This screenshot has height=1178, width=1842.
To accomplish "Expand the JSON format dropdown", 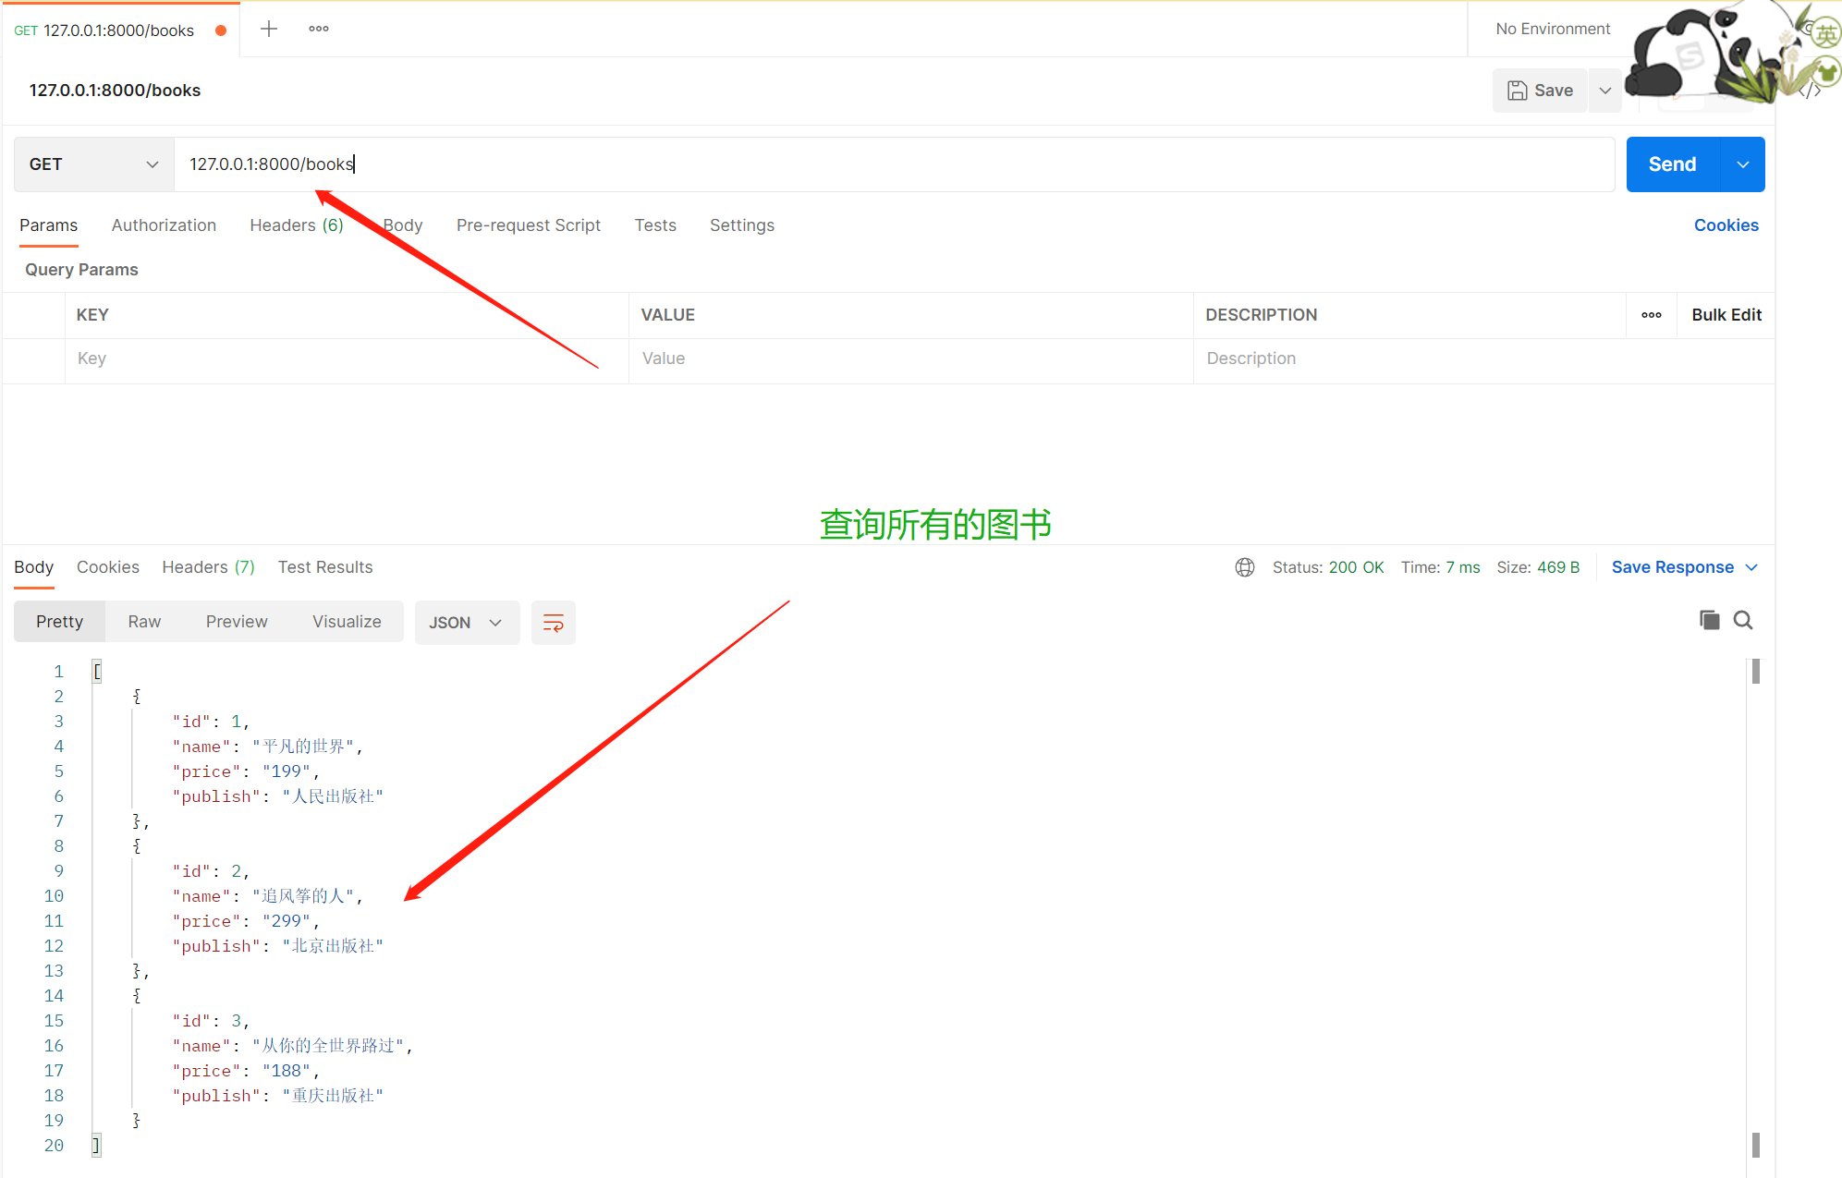I will pos(467,623).
